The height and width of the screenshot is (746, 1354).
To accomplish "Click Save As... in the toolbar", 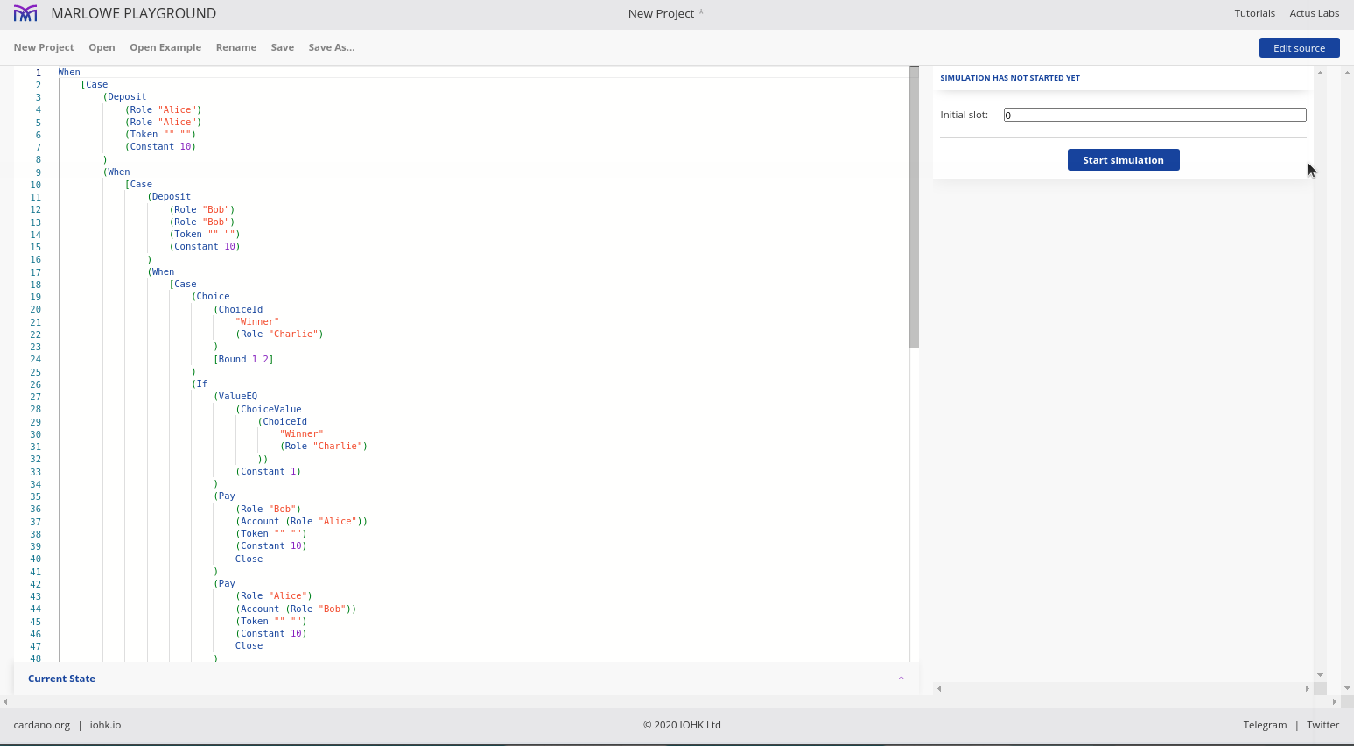I will pos(331,47).
